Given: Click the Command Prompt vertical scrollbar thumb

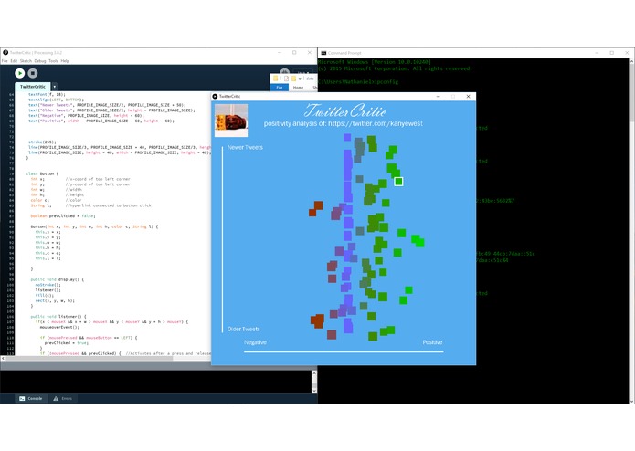Looking at the screenshot, I should click(631, 93).
